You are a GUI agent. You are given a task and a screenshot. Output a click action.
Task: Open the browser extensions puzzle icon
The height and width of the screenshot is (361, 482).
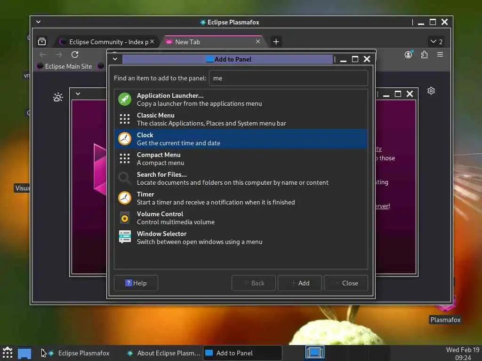tap(425, 55)
